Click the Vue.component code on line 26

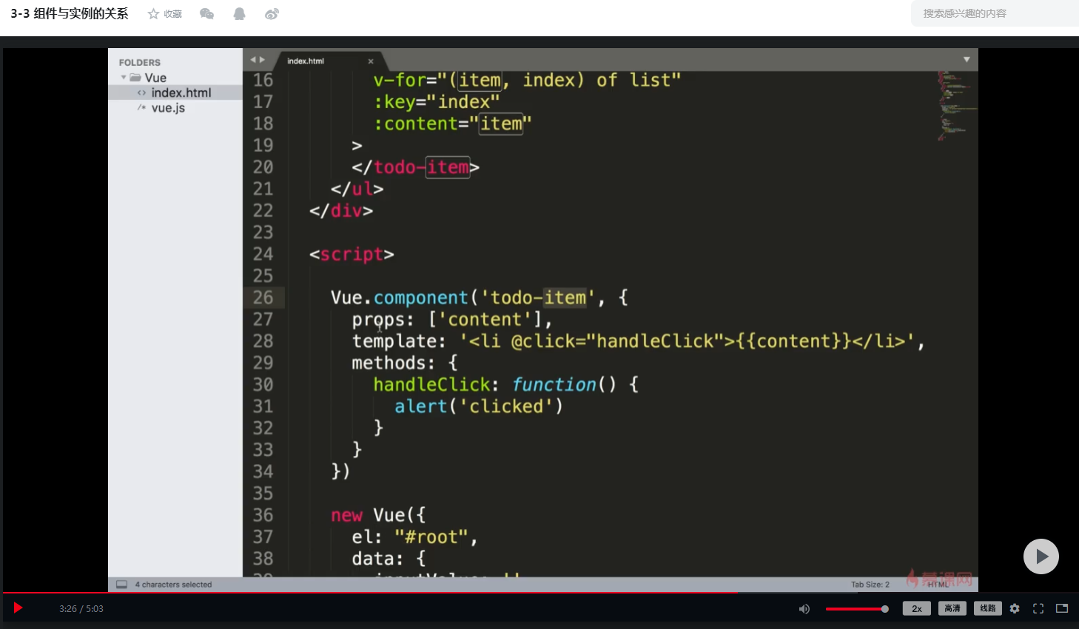[x=480, y=297]
